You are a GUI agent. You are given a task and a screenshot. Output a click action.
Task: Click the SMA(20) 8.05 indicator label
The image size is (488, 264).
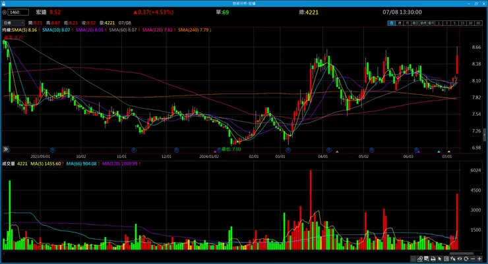point(91,30)
